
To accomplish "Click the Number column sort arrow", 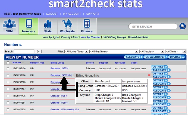I will click(x=23, y=63).
